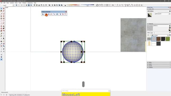This screenshot has height=96, width=171.
Task: Click the sample paint eyedropper icon
Action: [x=170, y=33]
